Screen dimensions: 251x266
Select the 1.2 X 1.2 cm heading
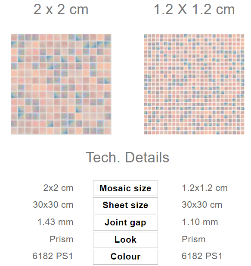(194, 9)
